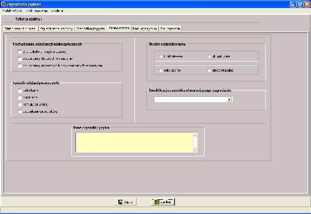Choose the odwracalne radio option
The image size is (311, 214).
[161, 70]
